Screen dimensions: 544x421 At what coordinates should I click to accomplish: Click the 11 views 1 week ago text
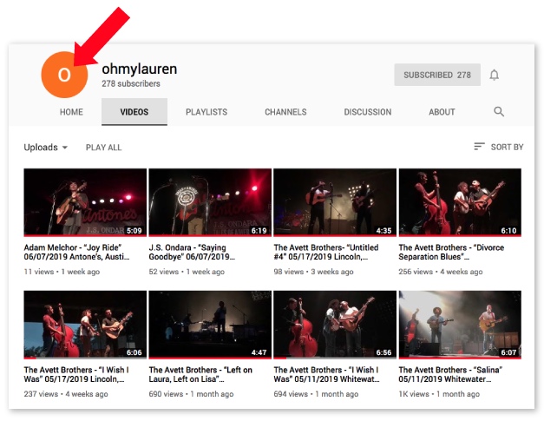pyautogui.click(x=62, y=272)
